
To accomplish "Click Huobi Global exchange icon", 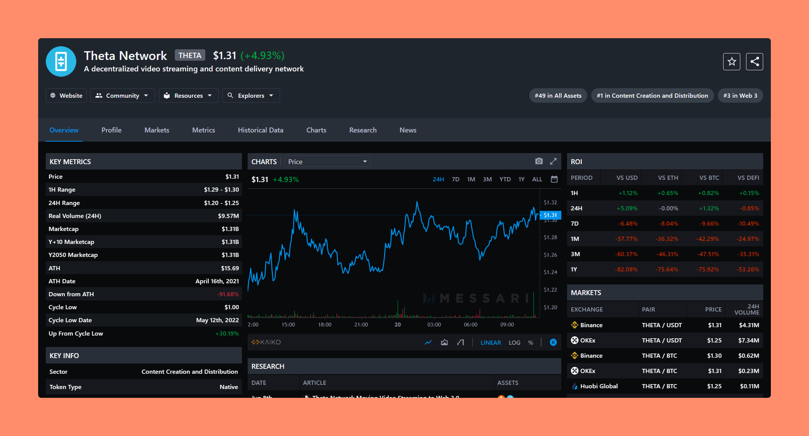I will (575, 386).
